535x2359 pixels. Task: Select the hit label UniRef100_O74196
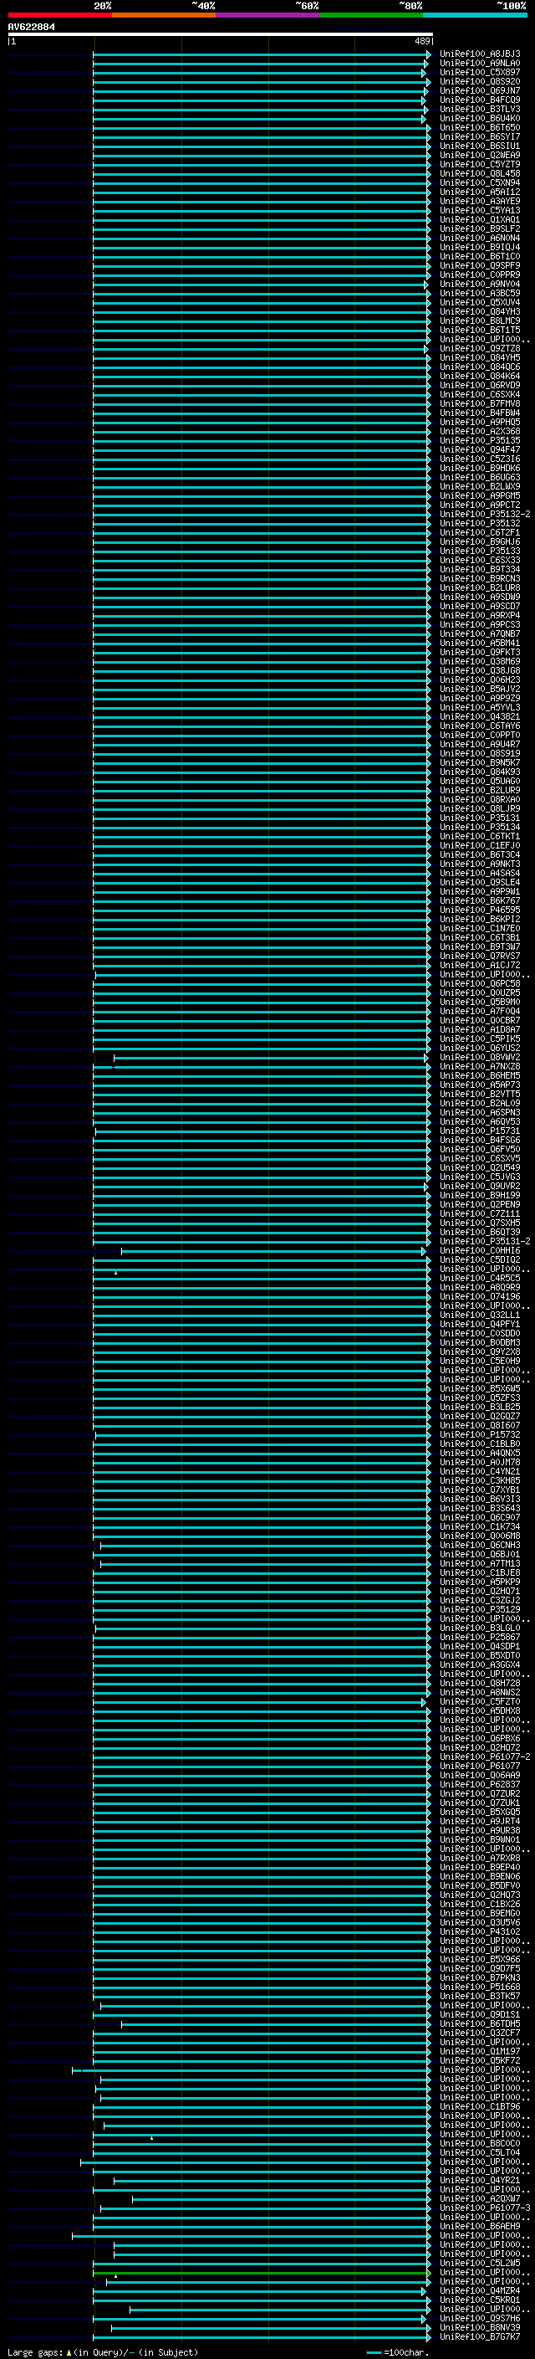(479, 1297)
